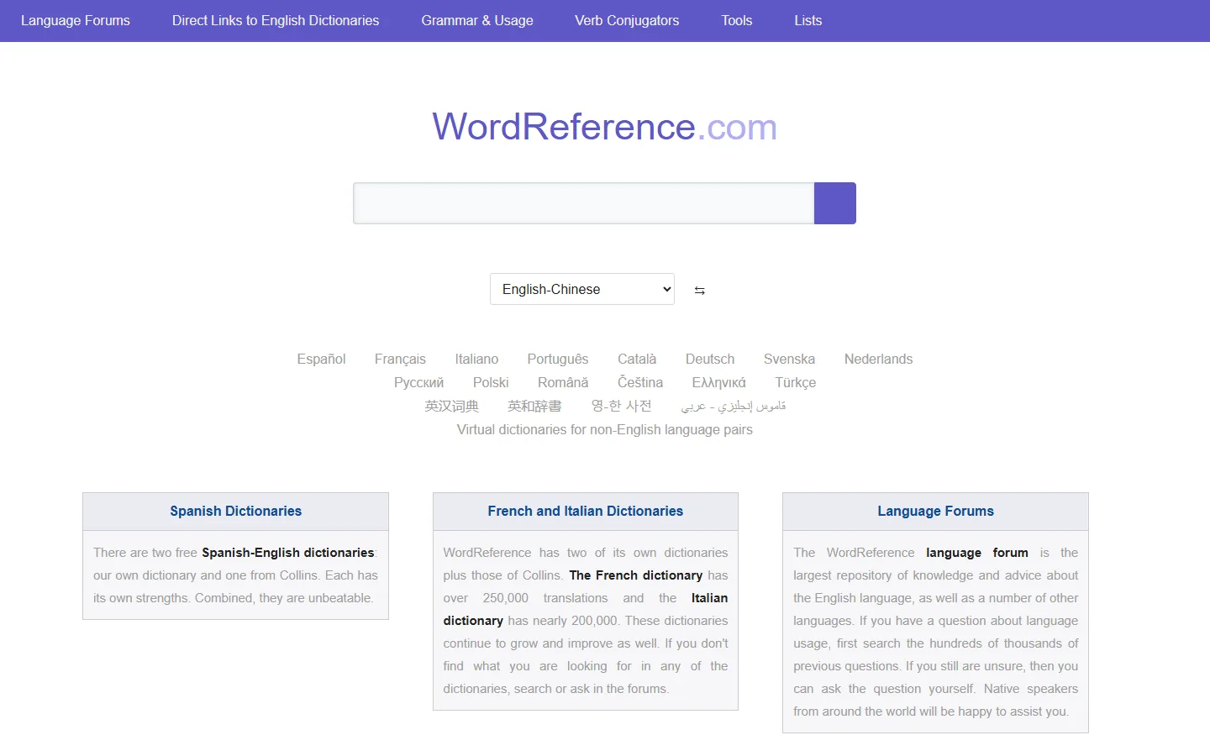Open the 英汉词典 Chinese dictionary link

(x=451, y=406)
